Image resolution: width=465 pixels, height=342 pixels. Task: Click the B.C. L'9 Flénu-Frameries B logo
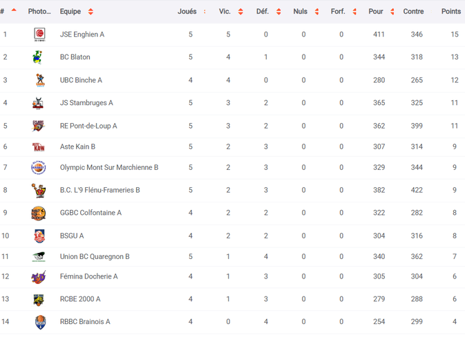coord(39,191)
